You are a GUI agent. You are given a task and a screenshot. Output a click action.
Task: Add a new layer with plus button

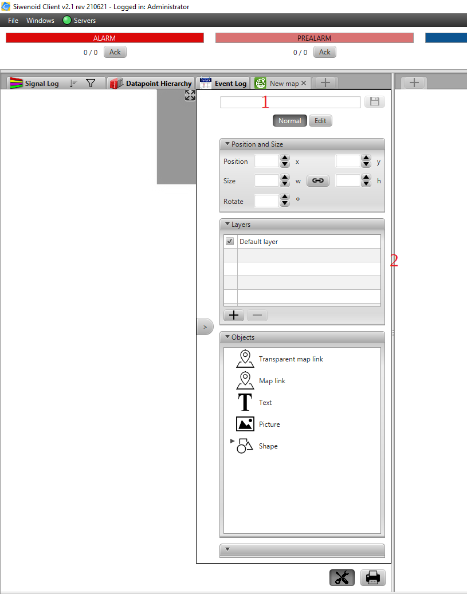[233, 315]
